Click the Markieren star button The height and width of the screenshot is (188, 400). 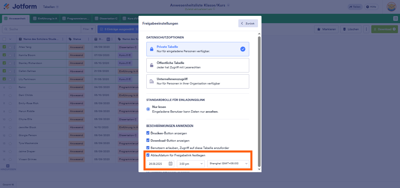click(x=327, y=29)
